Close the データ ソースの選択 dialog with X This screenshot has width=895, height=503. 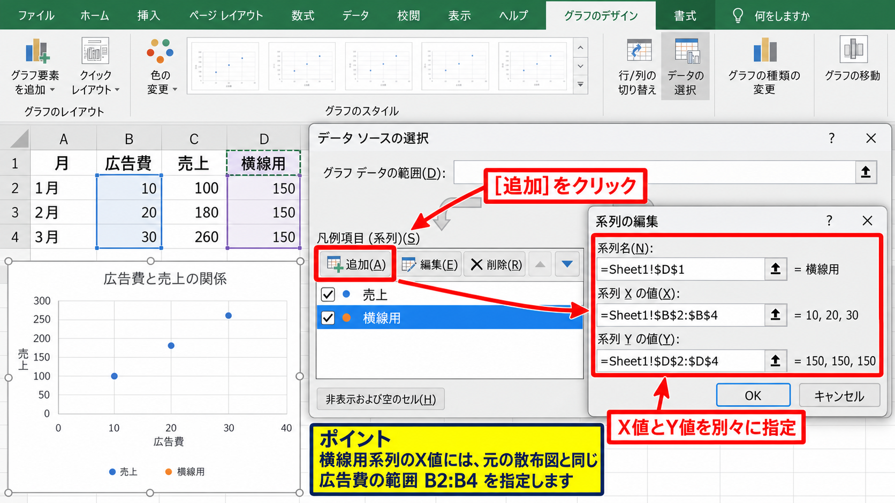(871, 138)
